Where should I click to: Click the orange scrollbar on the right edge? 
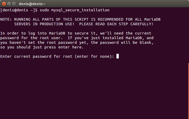tap(188, 91)
